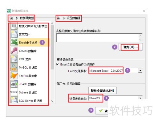Image resolution: width=154 pixels, height=122 pixels.
Task: Click the source list scroll down arrow
Action: (52, 101)
